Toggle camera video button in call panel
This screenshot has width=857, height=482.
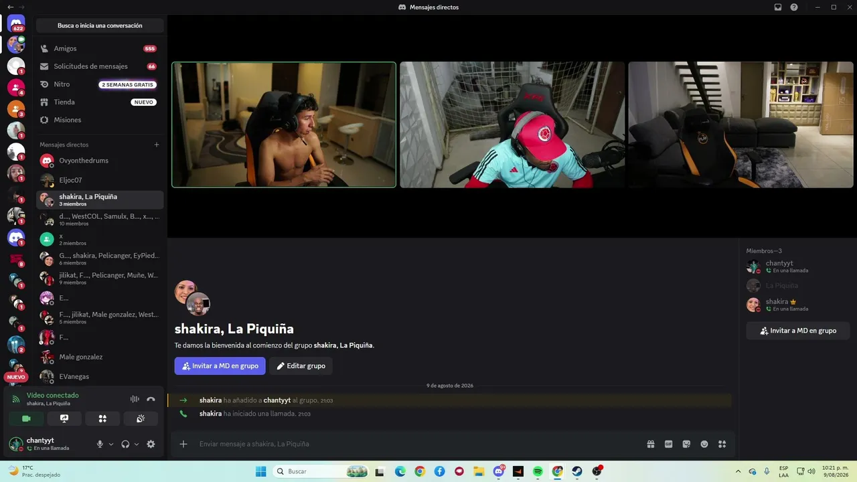26,418
